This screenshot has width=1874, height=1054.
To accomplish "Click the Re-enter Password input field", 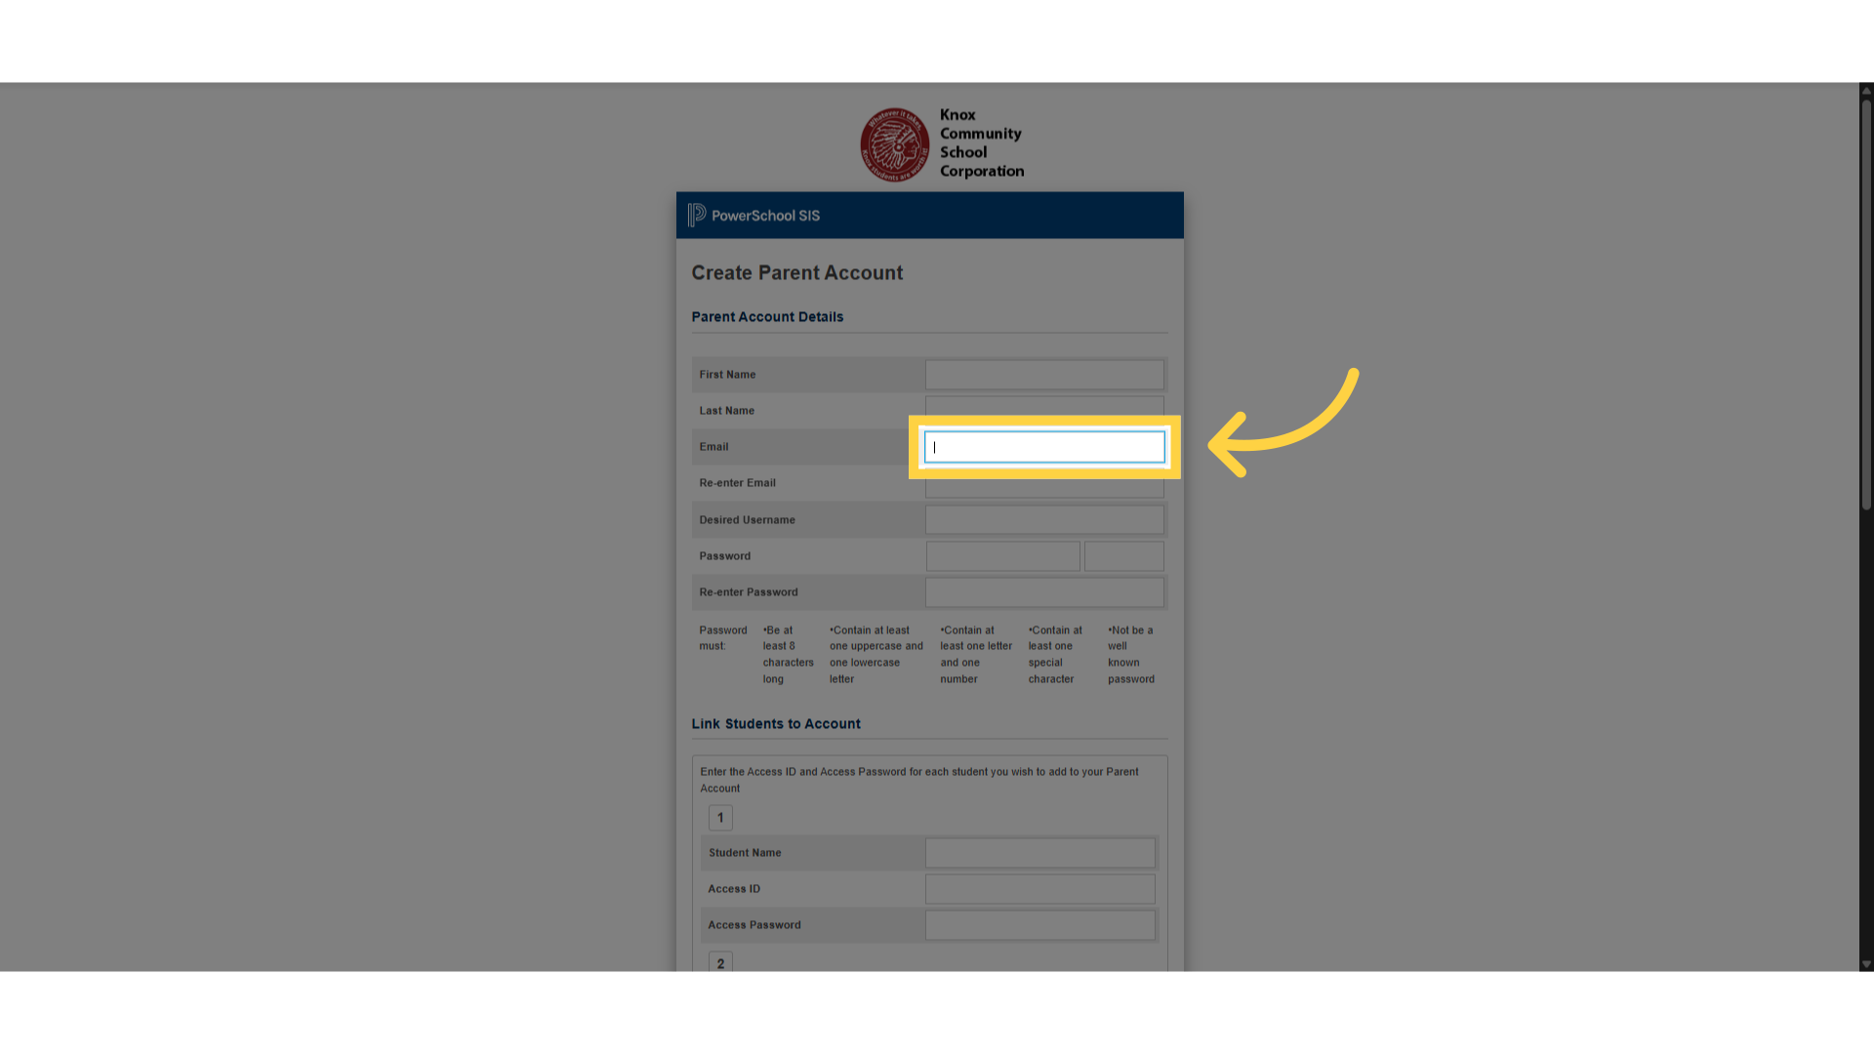I will tap(1044, 592).
